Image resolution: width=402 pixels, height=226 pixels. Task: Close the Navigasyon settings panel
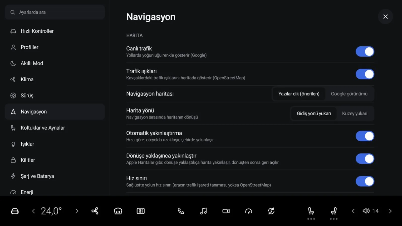click(385, 17)
